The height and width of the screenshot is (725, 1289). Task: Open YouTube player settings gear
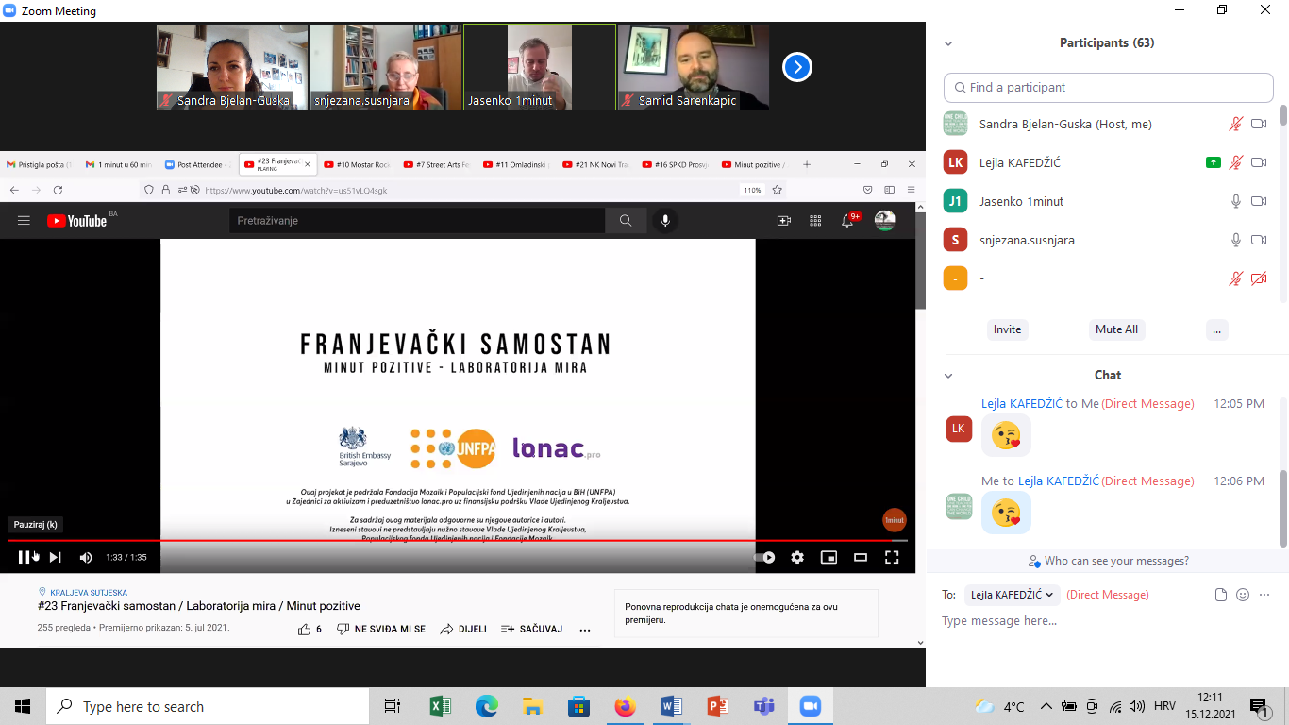point(797,557)
